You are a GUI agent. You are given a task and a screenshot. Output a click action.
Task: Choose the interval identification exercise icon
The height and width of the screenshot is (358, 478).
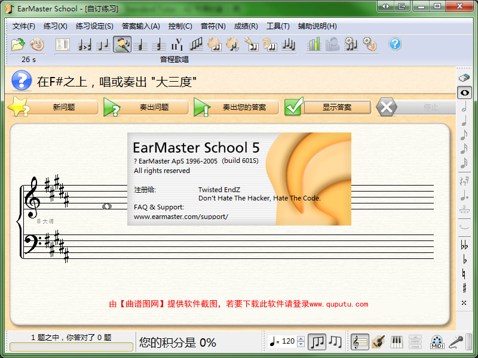click(103, 45)
